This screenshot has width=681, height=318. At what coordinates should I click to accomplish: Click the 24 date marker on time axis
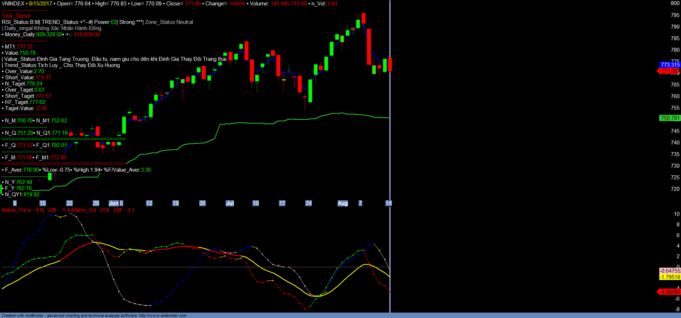tap(309, 203)
